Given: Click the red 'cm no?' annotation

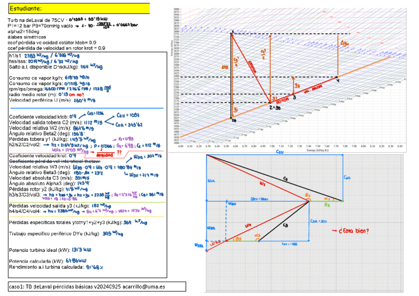Looking at the screenshot, I should 77,95.
